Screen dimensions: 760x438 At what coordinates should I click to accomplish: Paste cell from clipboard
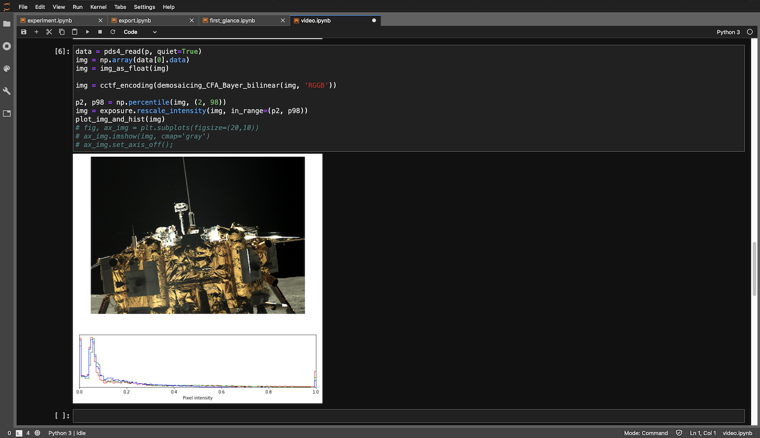point(75,32)
